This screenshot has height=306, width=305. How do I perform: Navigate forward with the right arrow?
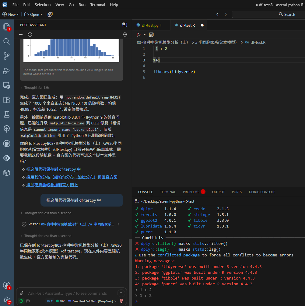coord(226,14)
